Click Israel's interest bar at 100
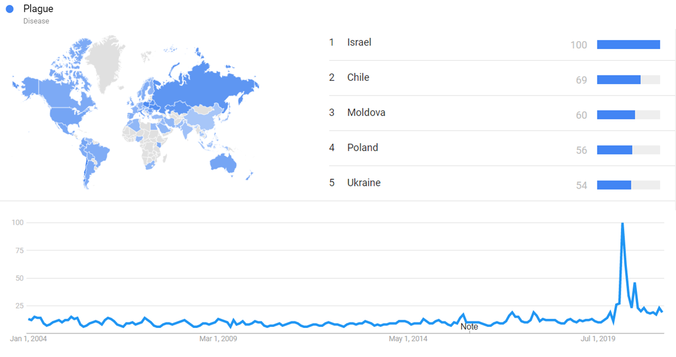 click(628, 45)
